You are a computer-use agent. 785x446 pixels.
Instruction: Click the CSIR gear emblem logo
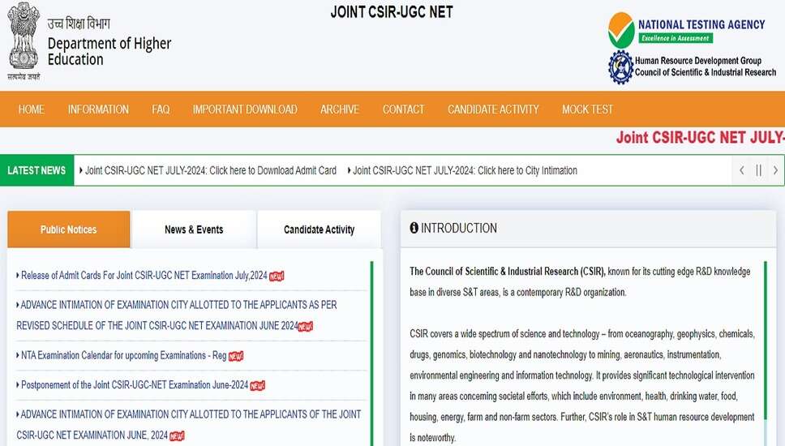pyautogui.click(x=620, y=66)
